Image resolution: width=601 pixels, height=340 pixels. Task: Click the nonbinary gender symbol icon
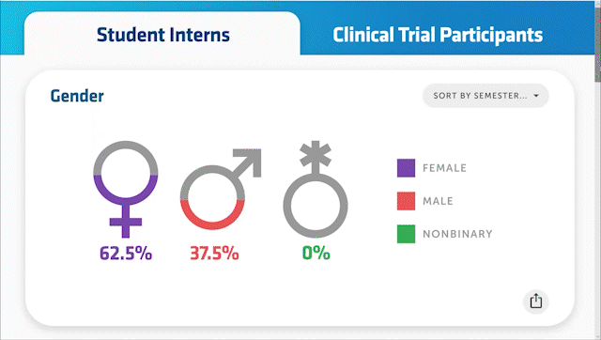tap(316, 190)
